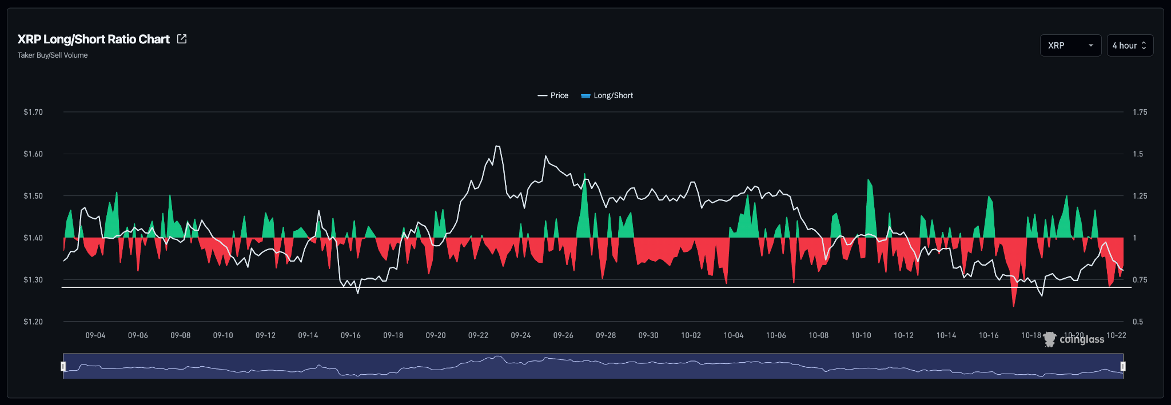The image size is (1171, 405).
Task: Toggle the Price legend series
Action: click(x=553, y=95)
